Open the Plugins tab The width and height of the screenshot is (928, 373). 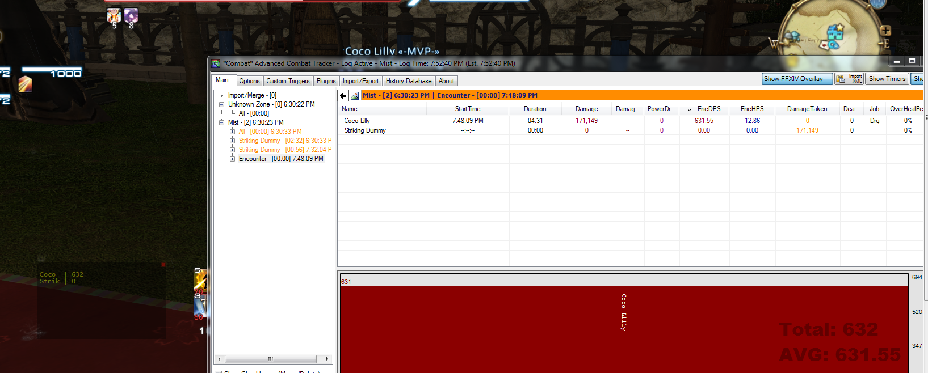(326, 81)
